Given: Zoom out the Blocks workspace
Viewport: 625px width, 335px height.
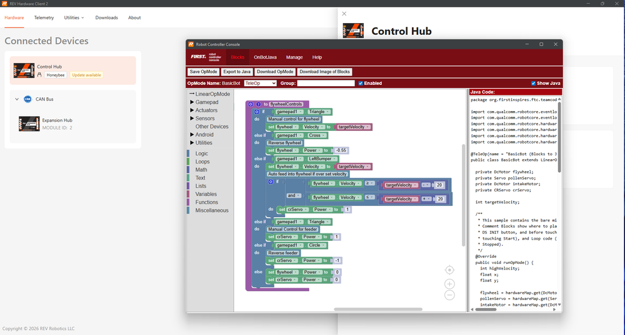Looking at the screenshot, I should tap(449, 295).
